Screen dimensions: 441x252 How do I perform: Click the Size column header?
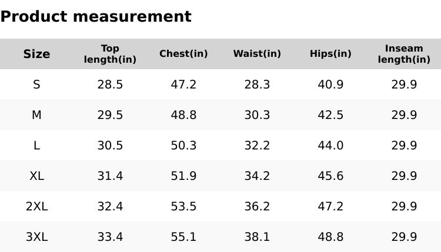click(x=36, y=54)
